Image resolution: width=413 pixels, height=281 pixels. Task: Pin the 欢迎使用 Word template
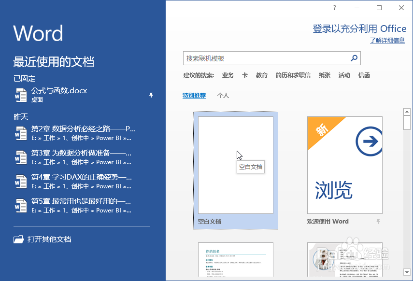(x=378, y=222)
